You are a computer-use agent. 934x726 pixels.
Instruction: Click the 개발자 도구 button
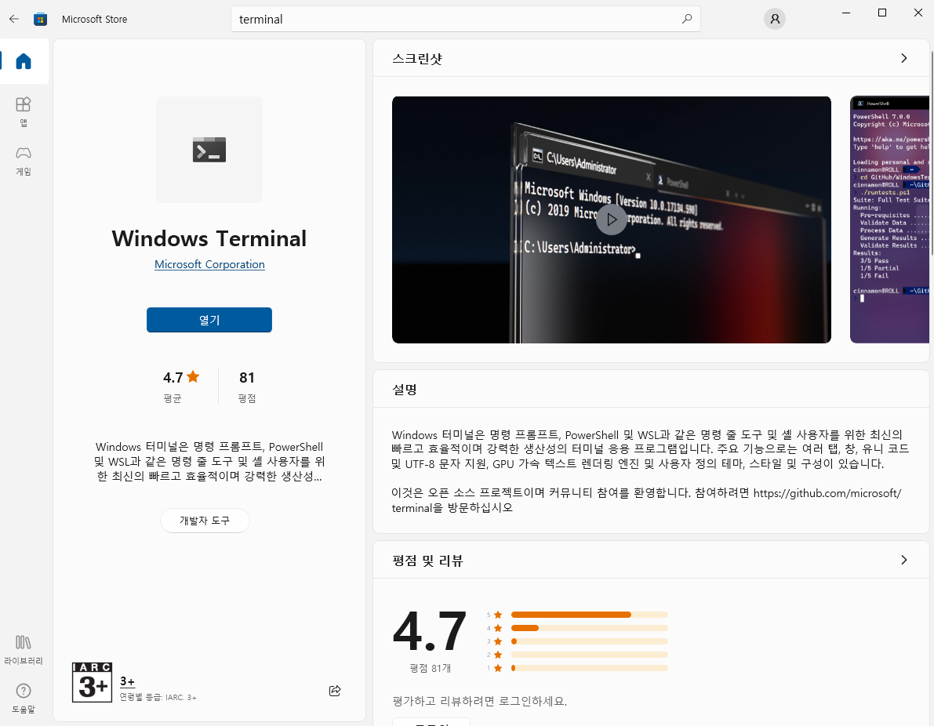[x=205, y=520]
